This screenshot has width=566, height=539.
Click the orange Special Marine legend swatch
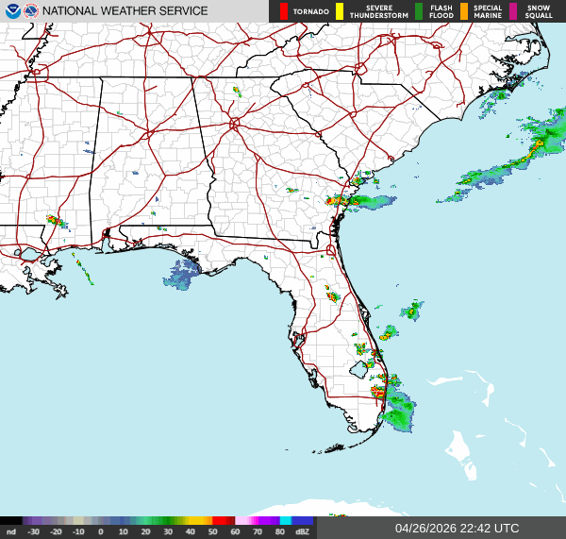[x=464, y=11]
